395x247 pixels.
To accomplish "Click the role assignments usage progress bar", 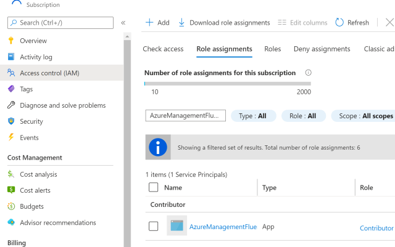I will point(227,83).
